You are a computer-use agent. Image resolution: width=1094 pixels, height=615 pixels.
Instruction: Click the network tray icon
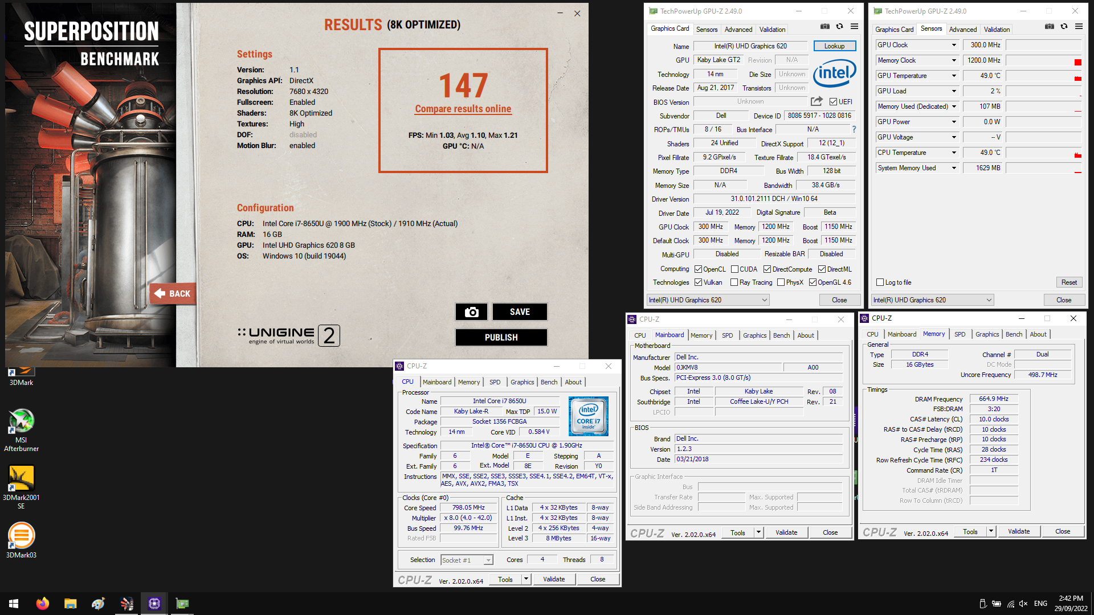(x=1010, y=604)
